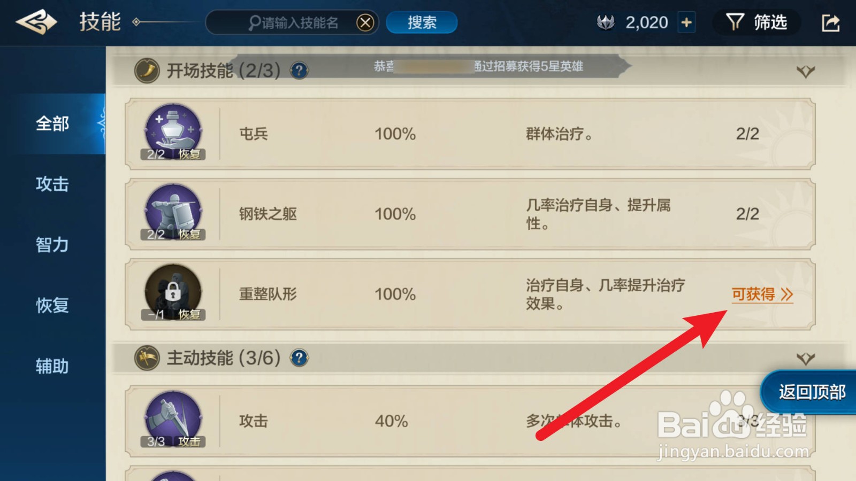The image size is (856, 481).
Task: Tap the locked 重整队形 skill icon
Action: 173,292
